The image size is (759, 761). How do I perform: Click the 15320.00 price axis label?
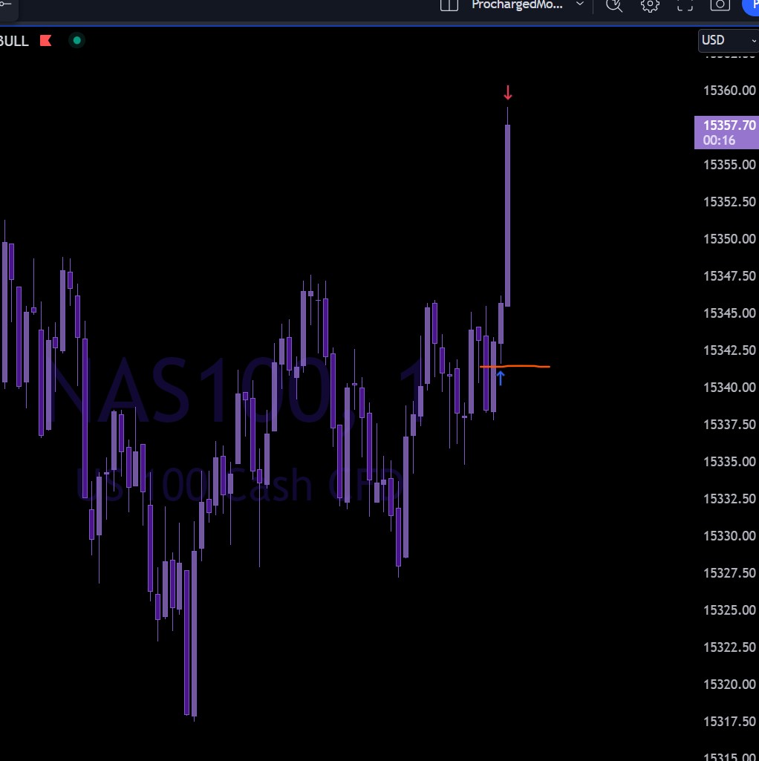[x=729, y=685]
